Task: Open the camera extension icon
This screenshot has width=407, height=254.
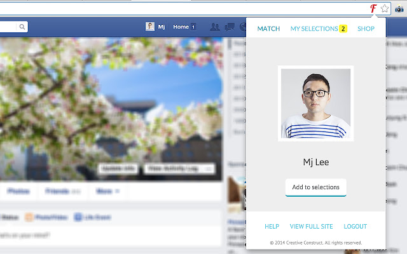Action: (399, 9)
